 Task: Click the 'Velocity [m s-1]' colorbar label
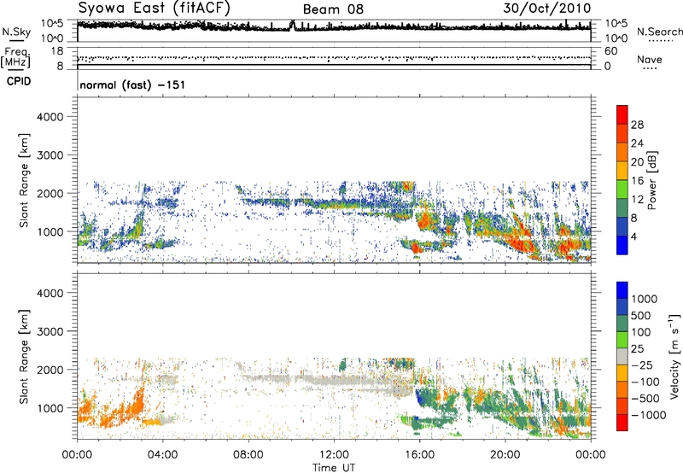674,356
